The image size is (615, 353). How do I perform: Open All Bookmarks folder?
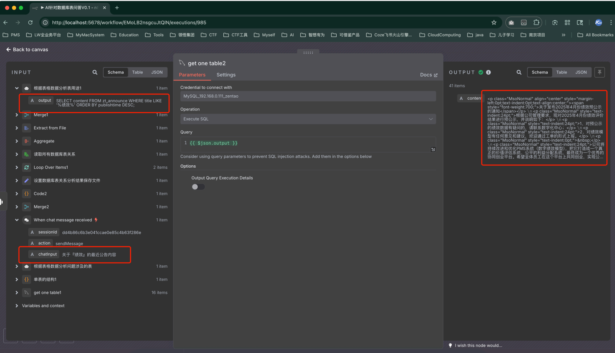point(595,35)
